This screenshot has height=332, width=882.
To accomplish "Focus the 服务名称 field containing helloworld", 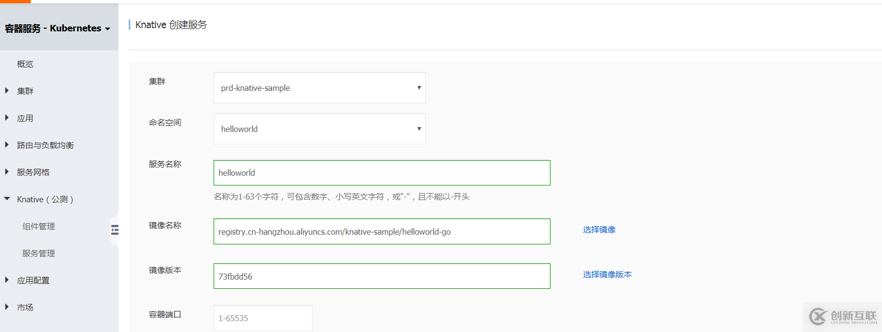I will [382, 172].
